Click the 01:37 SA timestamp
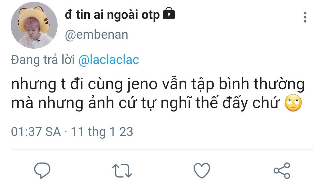Screen dimensions: 324x189 pyautogui.click(x=36, y=132)
